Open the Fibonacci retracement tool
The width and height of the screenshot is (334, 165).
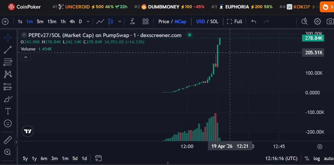click(x=8, y=62)
